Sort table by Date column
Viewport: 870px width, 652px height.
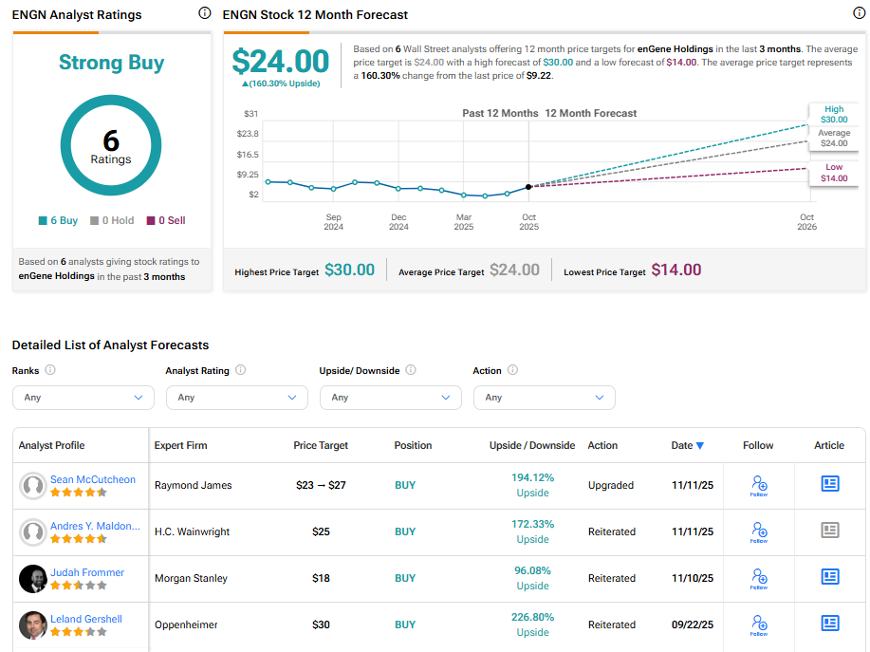pyautogui.click(x=688, y=445)
